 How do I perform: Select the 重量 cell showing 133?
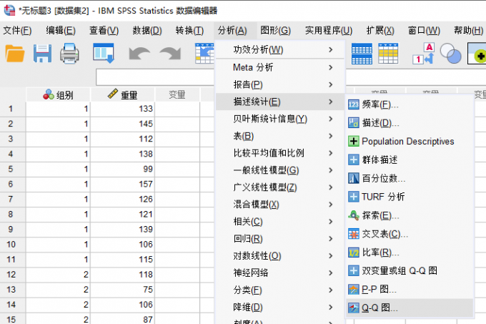122,109
